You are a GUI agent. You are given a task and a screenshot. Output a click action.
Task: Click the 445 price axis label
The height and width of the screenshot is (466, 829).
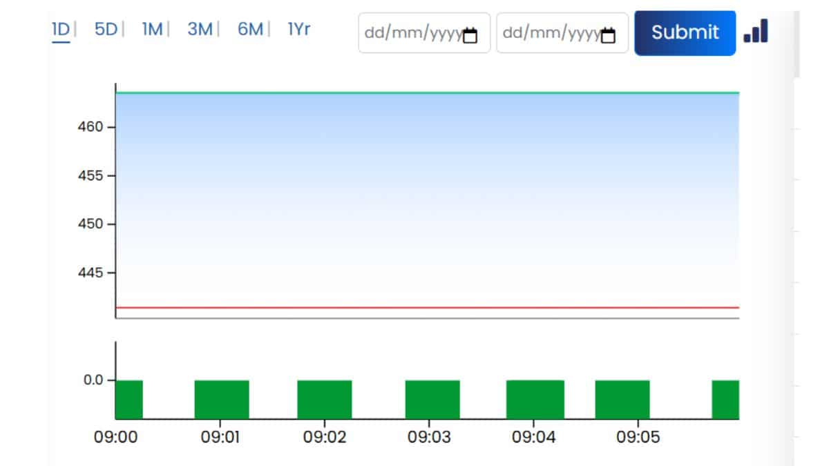(x=90, y=273)
